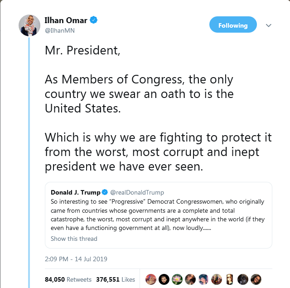
Task: Click the 2:09 PM - 14 Jul 2019 timestamp
Action: [76, 259]
